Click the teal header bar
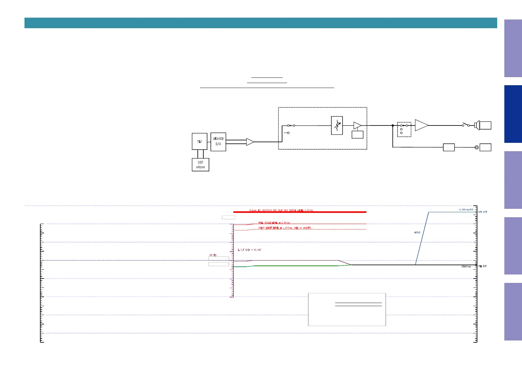 click(x=261, y=23)
